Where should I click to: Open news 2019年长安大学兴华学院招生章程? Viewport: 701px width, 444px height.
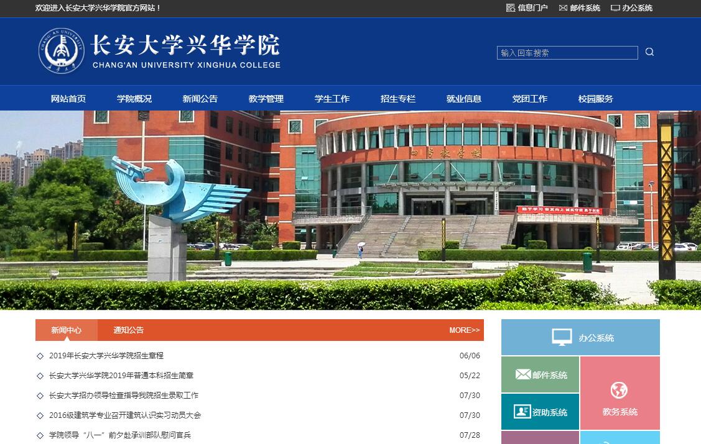click(106, 356)
